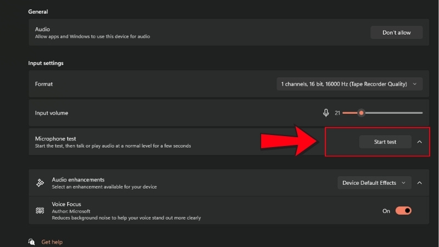Mute the microphone using the input volume icon
Image resolution: width=439 pixels, height=247 pixels.
click(x=326, y=113)
